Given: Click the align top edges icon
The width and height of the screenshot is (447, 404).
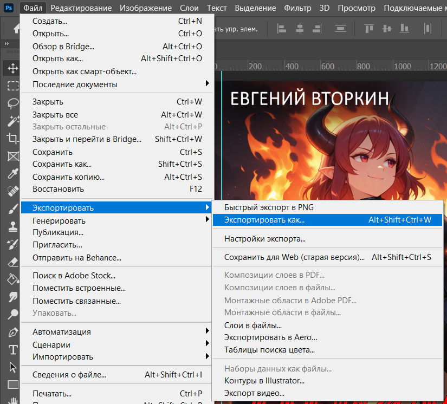Looking at the screenshot, I should [x=370, y=29].
